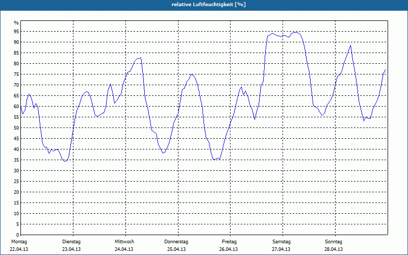Click the 'Samstag' day label
The image size is (408, 255).
click(x=282, y=242)
